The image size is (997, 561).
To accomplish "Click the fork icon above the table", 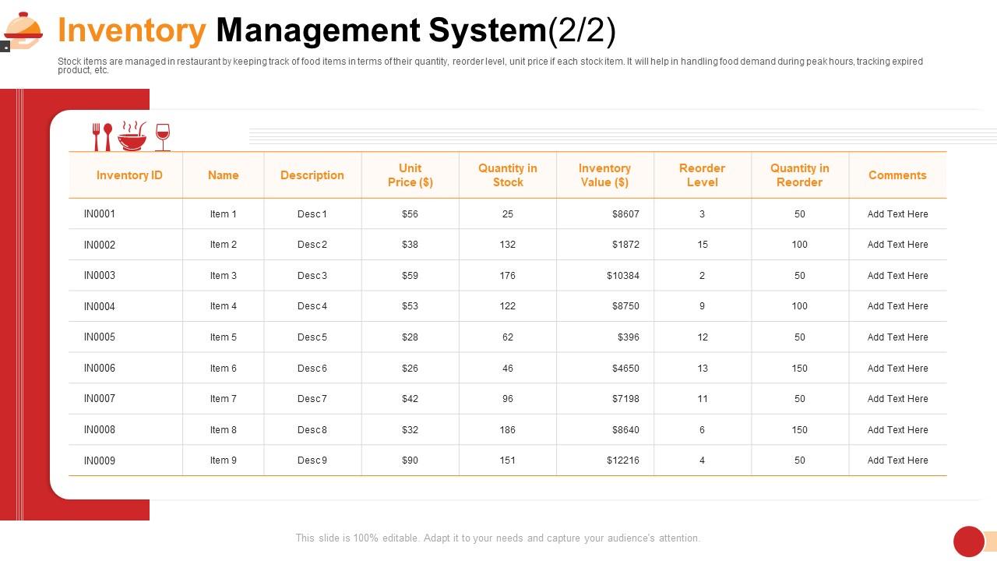I will [x=97, y=136].
